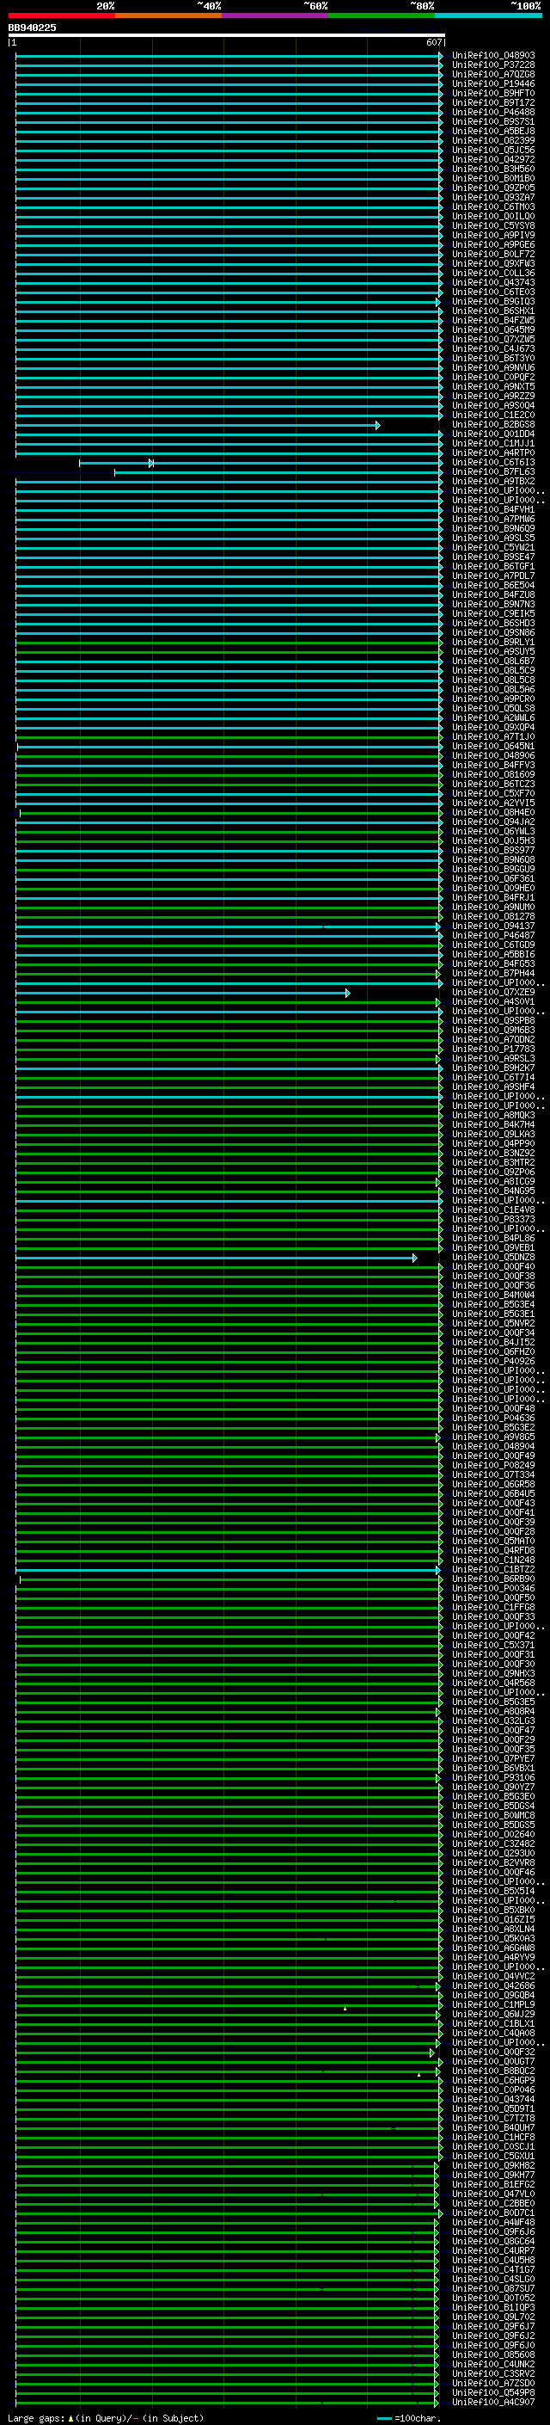Open the UniRef100_Q8L6B7 hit
550x2425 pixels.
coord(493,661)
